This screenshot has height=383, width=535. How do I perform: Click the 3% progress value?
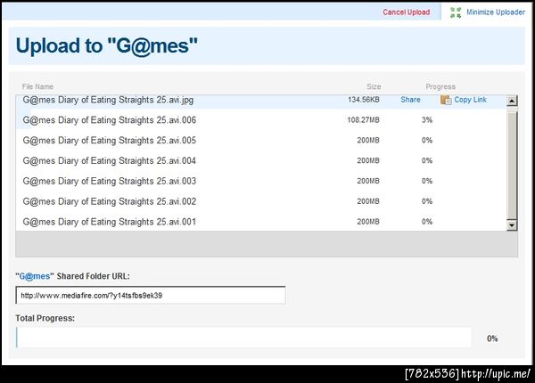[427, 120]
